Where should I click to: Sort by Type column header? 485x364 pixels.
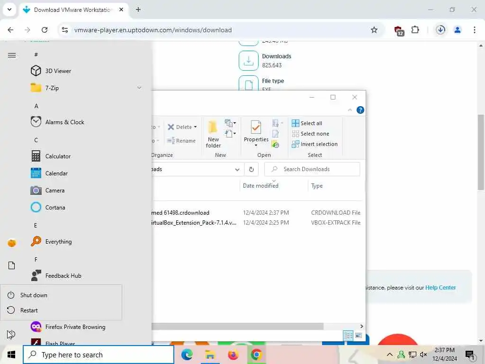[317, 186]
